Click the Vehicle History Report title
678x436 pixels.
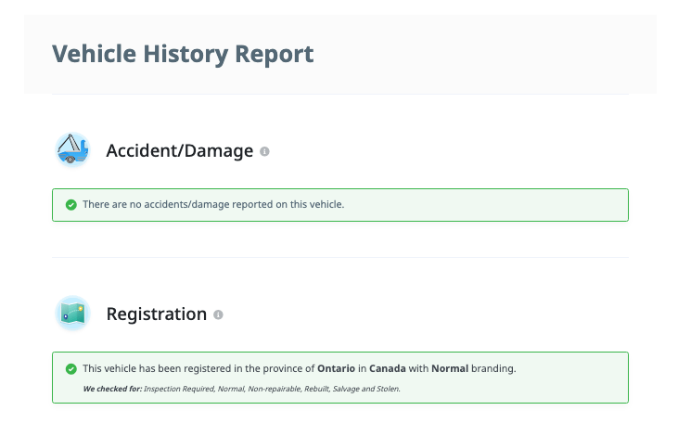[183, 54]
